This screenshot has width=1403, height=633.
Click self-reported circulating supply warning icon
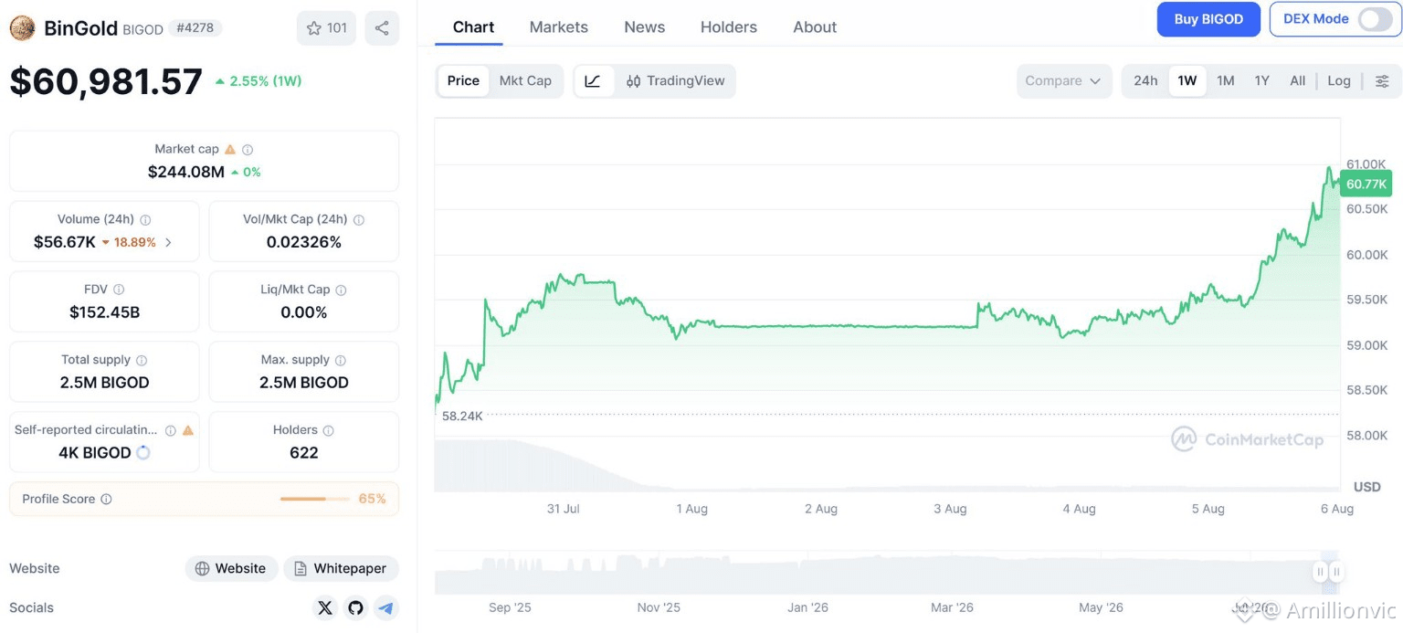tap(188, 430)
